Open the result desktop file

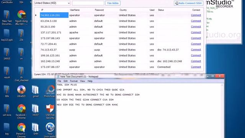point(7,73)
